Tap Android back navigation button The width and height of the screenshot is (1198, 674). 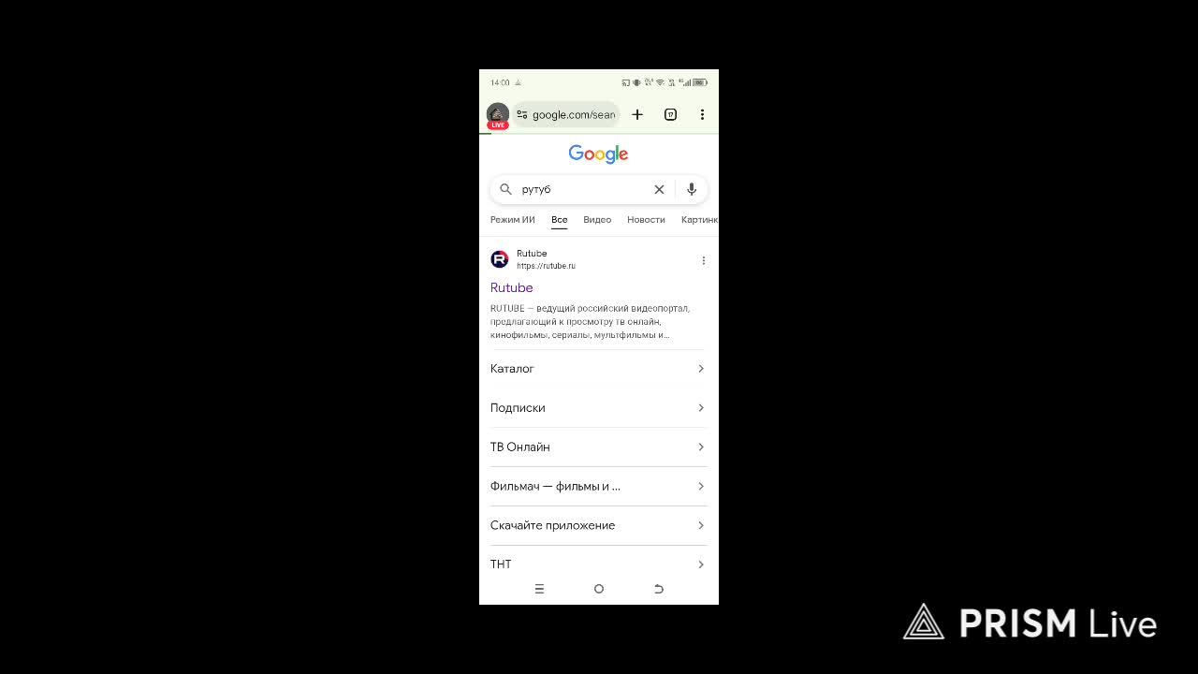coord(659,589)
